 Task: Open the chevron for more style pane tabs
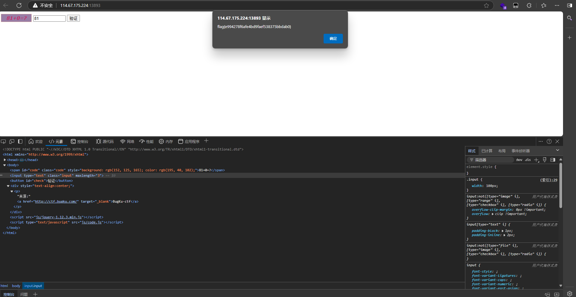(558, 150)
